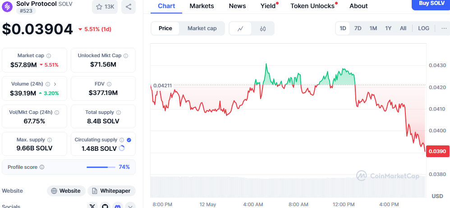Image resolution: width=450 pixels, height=208 pixels.
Task: Select 1Y time range
Action: click(x=388, y=28)
